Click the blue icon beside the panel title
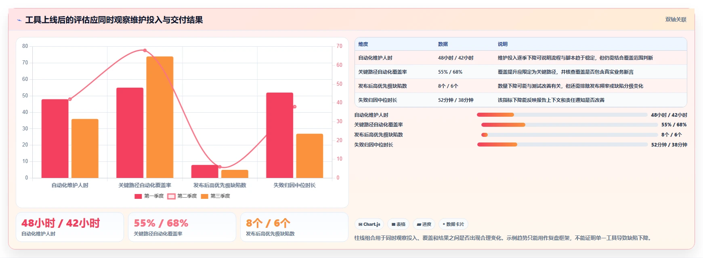The height and width of the screenshot is (258, 703). pos(19,20)
